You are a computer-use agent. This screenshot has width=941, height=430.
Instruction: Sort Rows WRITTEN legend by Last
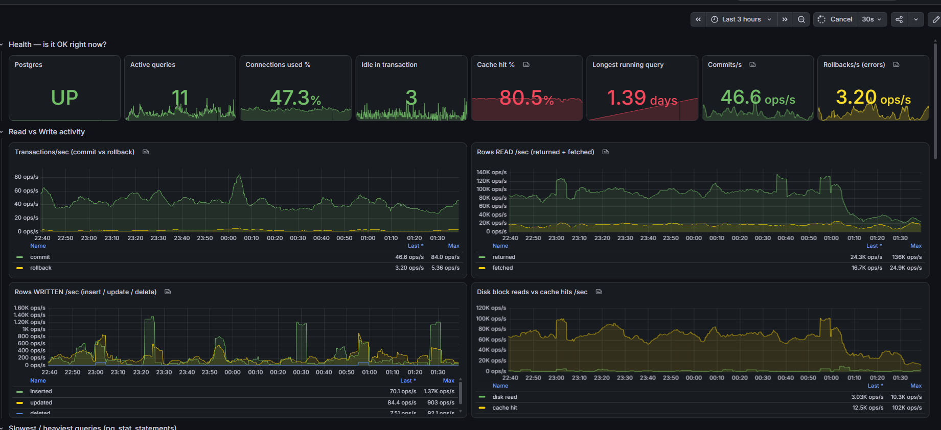pos(408,381)
